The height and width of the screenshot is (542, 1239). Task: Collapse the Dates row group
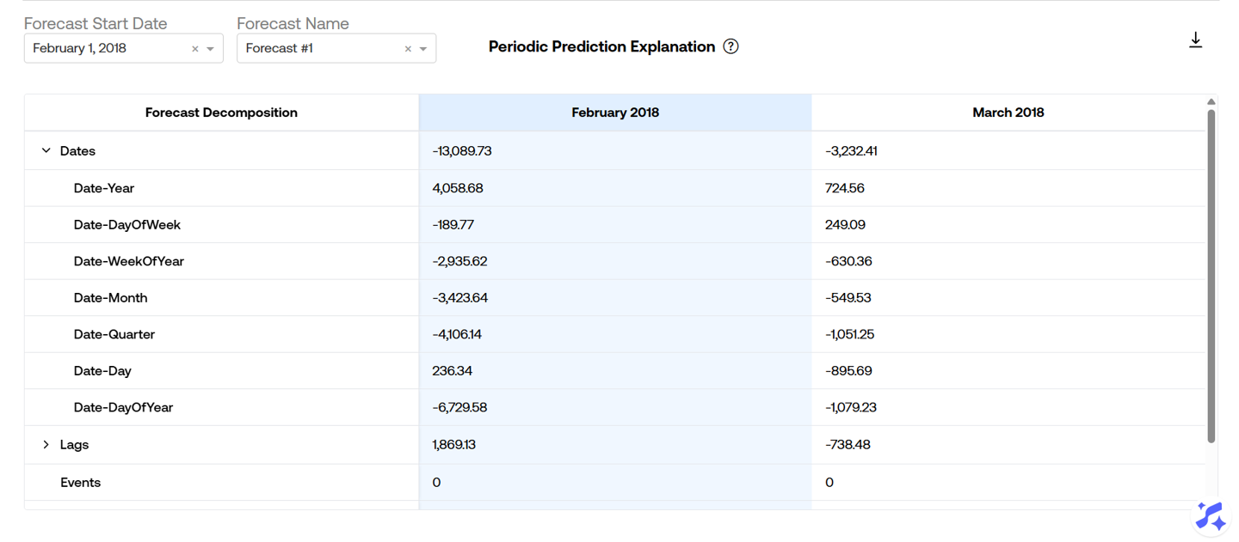point(46,150)
